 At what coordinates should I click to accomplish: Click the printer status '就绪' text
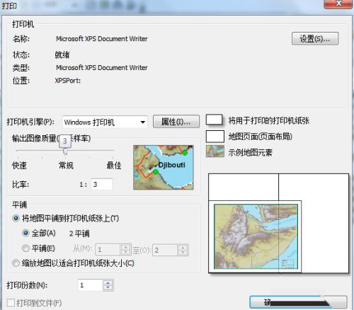tap(62, 55)
